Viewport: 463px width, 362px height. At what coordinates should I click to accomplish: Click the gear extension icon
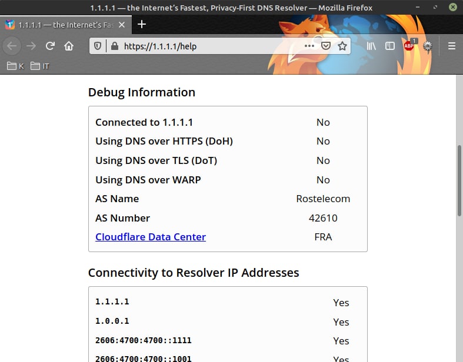[x=427, y=46]
